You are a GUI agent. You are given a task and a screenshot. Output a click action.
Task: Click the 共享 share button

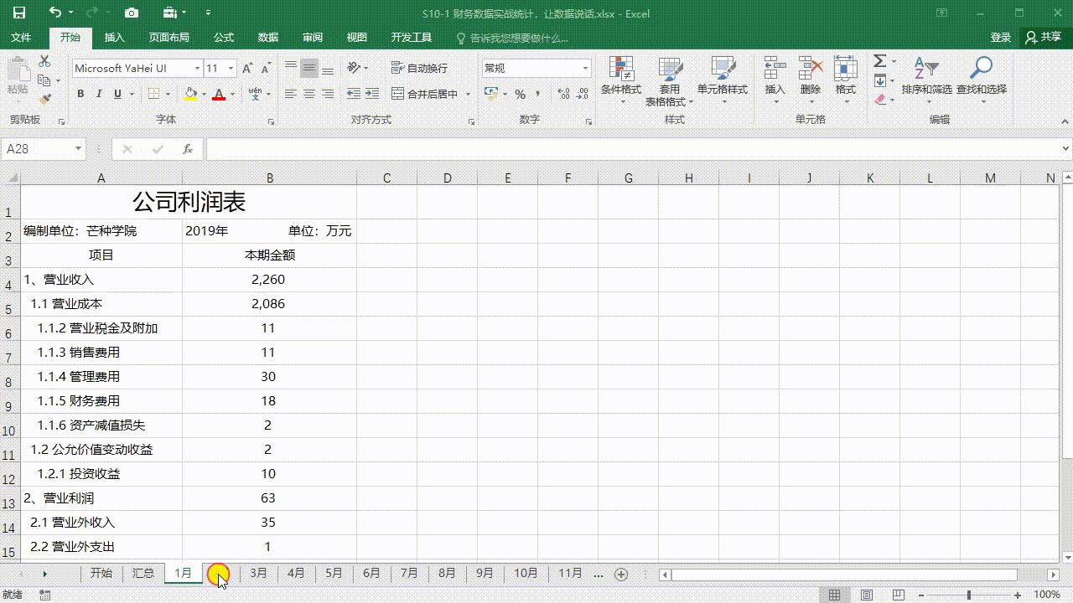[1044, 38]
